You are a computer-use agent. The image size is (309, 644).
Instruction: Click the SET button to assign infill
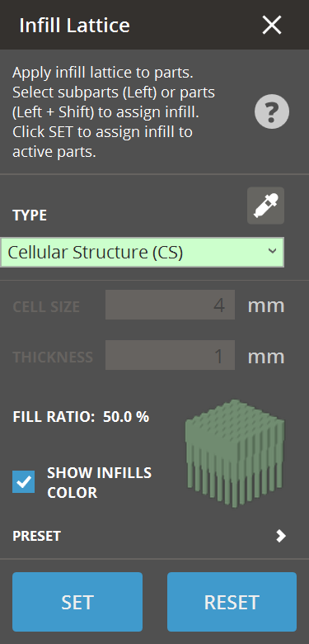click(77, 602)
